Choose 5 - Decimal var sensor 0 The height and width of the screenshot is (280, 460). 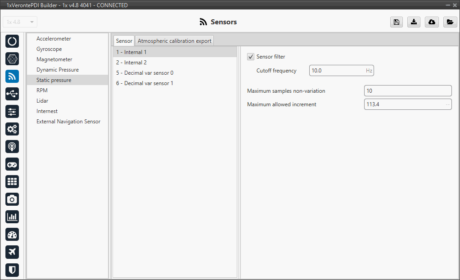[144, 73]
